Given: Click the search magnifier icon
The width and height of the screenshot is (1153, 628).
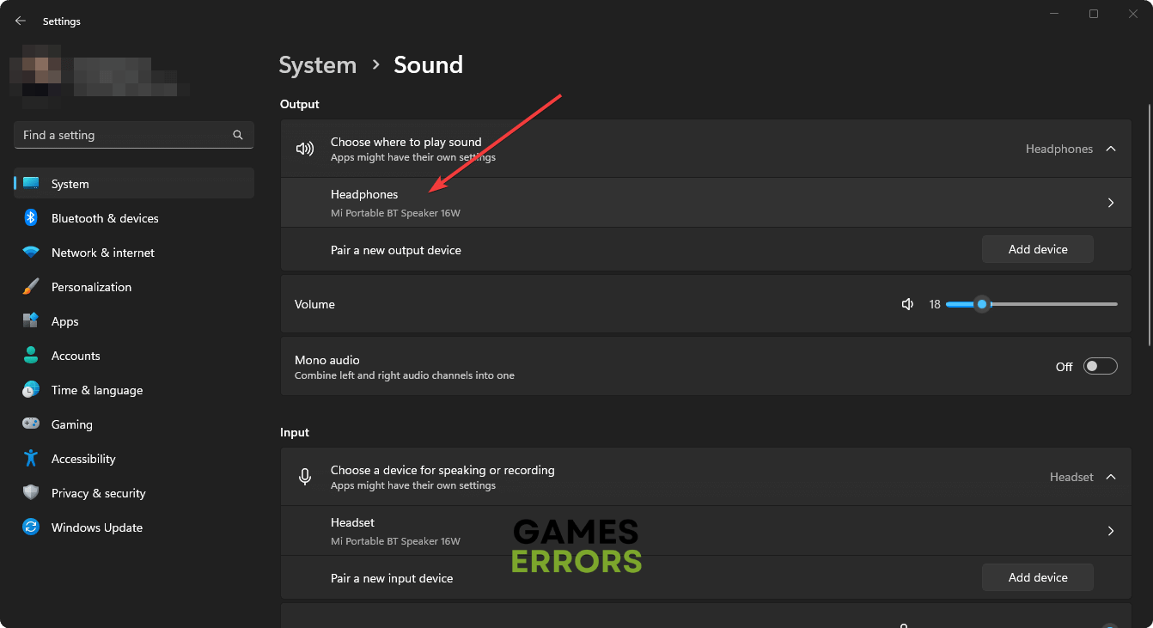Looking at the screenshot, I should pyautogui.click(x=238, y=135).
